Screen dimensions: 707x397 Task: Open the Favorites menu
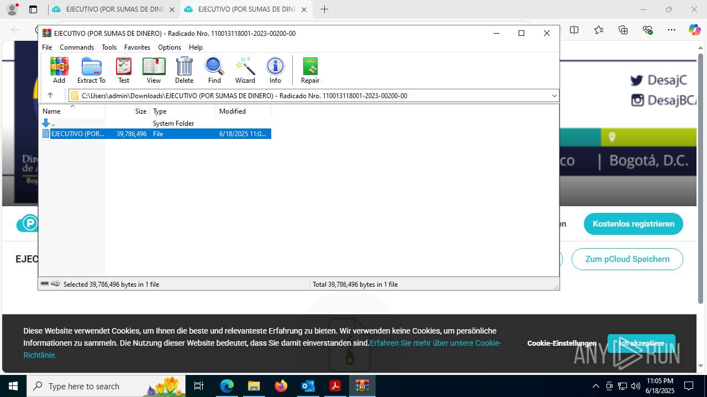[x=137, y=47]
